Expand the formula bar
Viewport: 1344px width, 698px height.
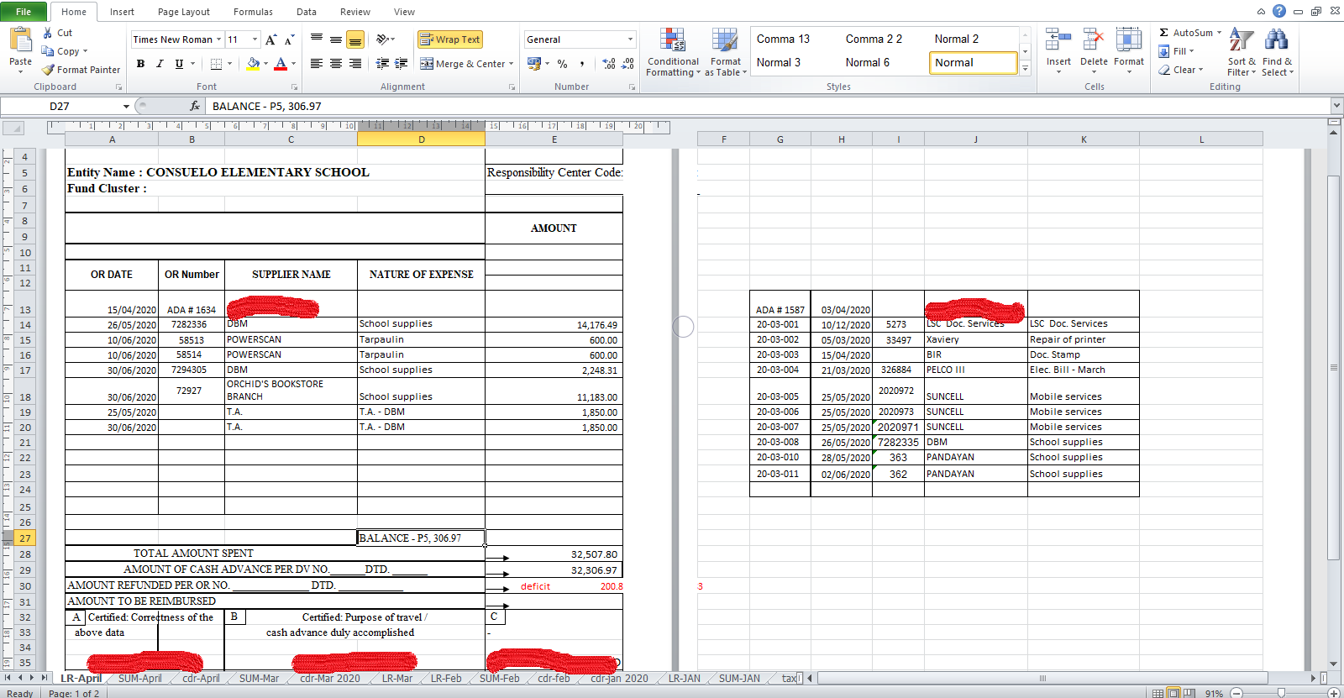(1336, 106)
